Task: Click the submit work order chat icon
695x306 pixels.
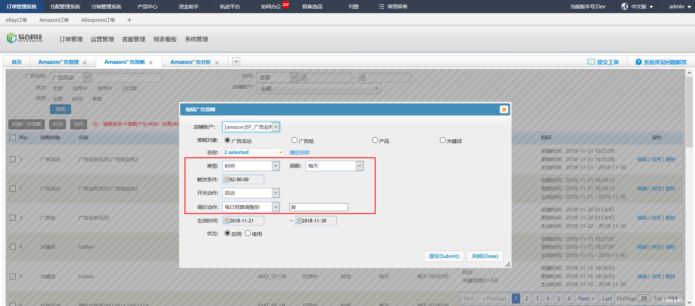Action: point(591,62)
